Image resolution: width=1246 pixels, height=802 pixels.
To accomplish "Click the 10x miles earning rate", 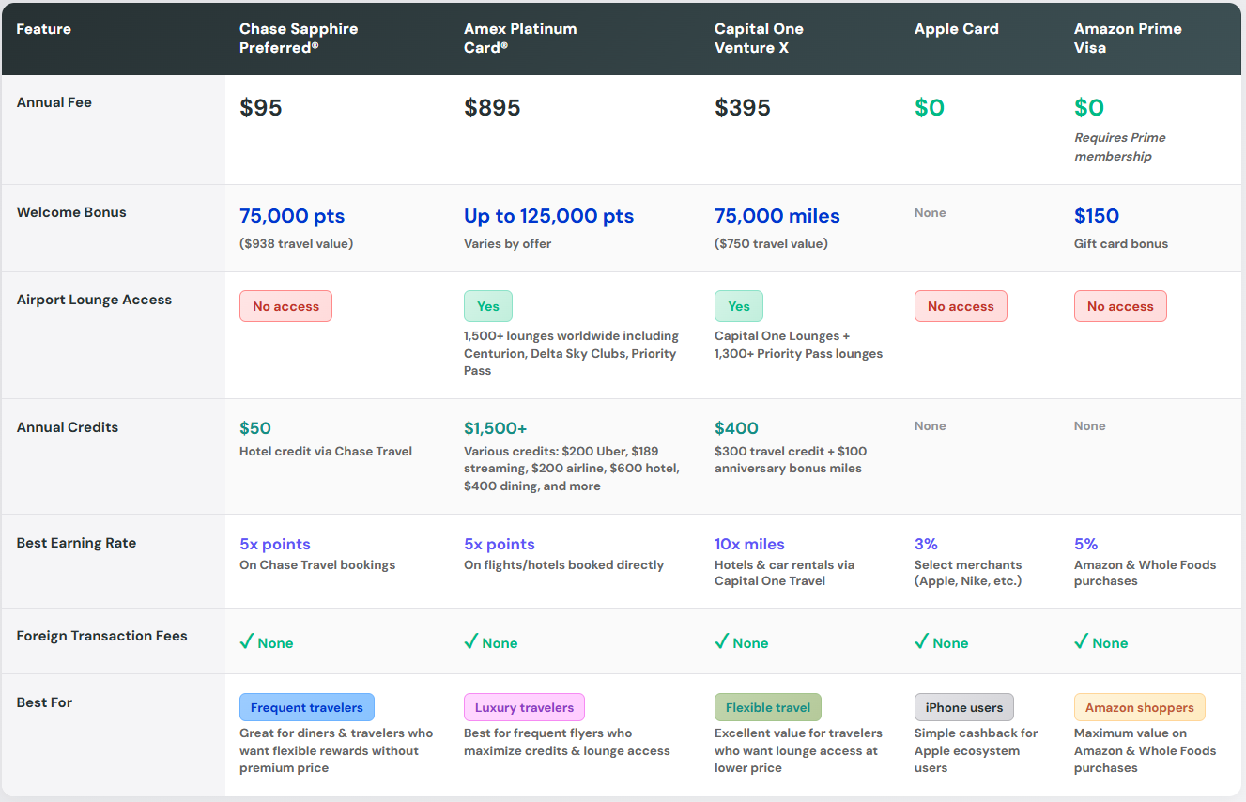I will coord(749,544).
